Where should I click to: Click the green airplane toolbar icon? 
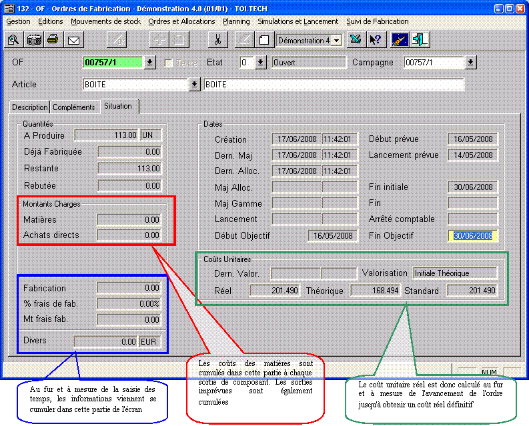tap(356, 40)
